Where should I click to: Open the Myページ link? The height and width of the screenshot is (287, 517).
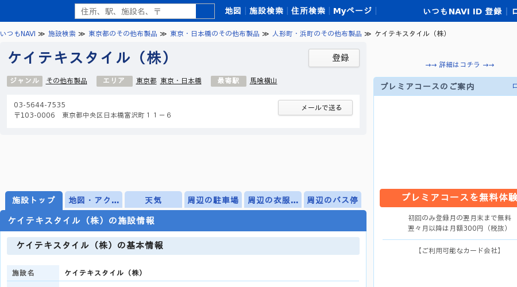point(353,11)
